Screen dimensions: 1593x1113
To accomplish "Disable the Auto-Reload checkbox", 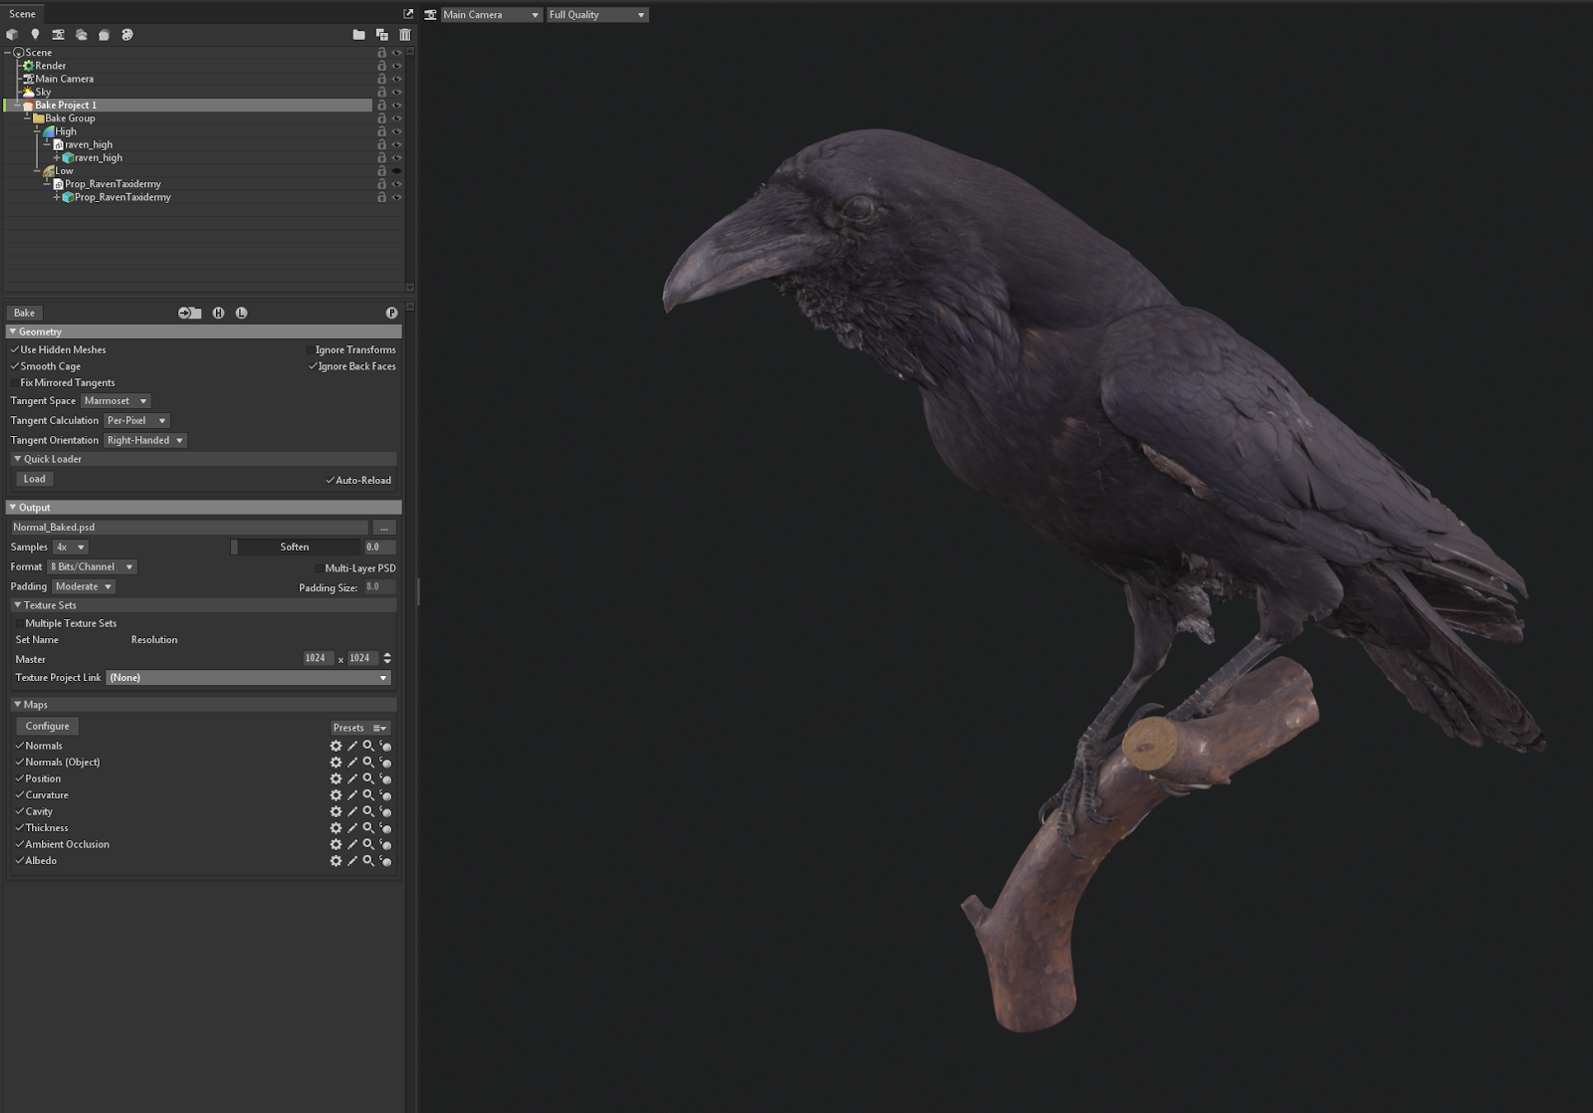I will (x=331, y=481).
